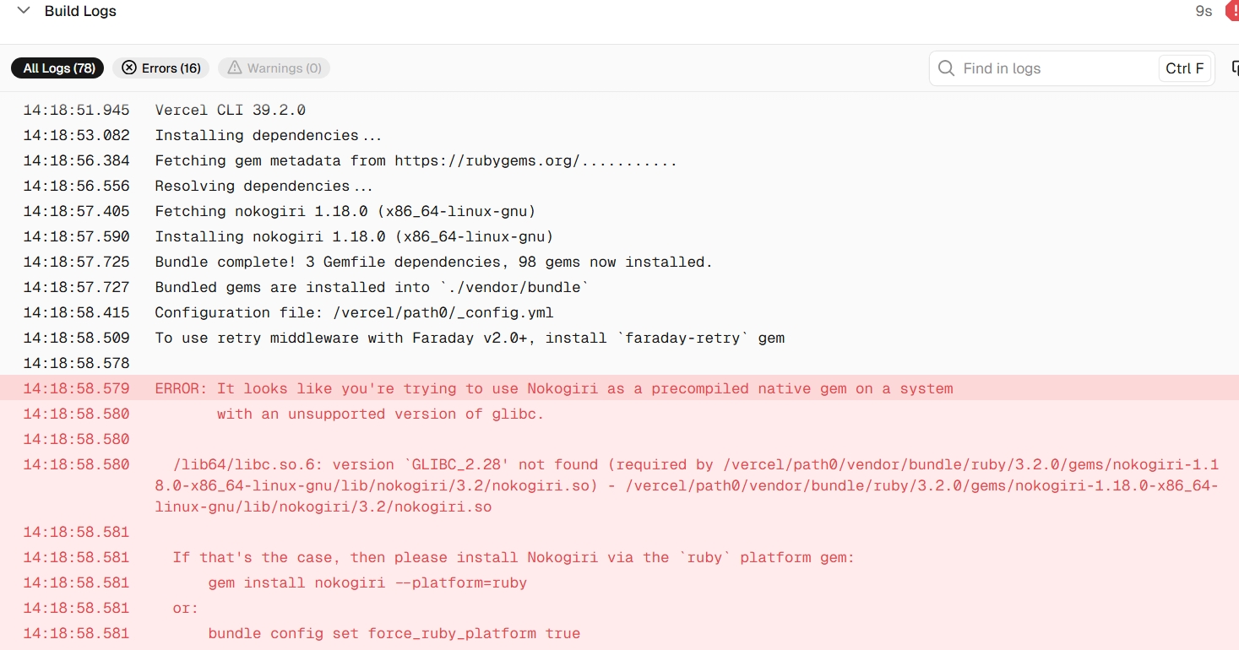Screen dimensions: 1239x650
Task: Click the Ctrl F shortcut badge
Action: pos(1185,68)
